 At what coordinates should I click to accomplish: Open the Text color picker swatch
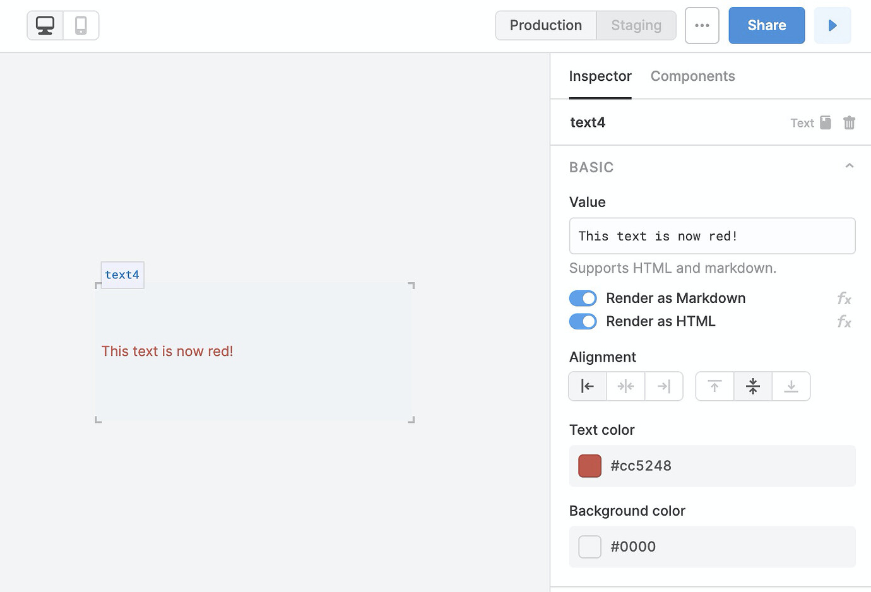pyautogui.click(x=589, y=466)
